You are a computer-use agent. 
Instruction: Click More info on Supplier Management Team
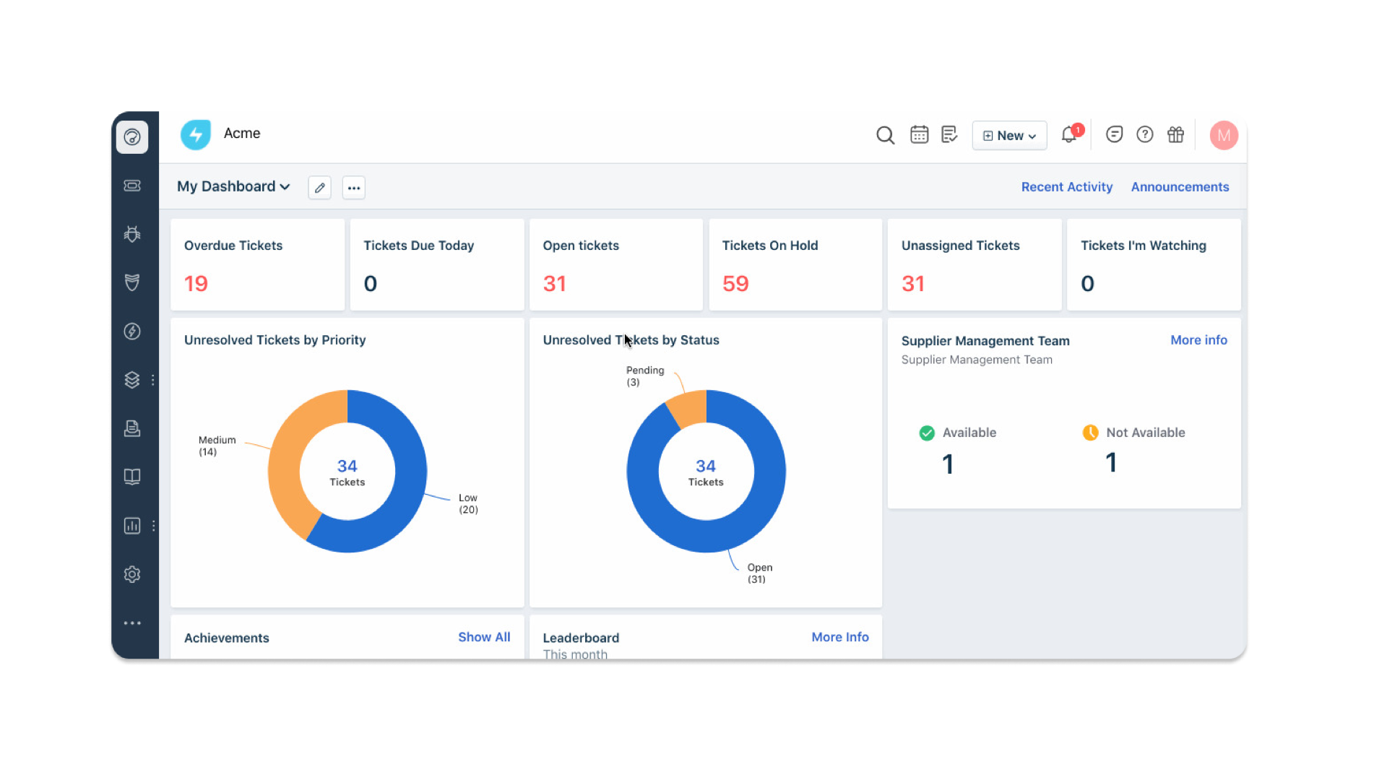pos(1198,340)
